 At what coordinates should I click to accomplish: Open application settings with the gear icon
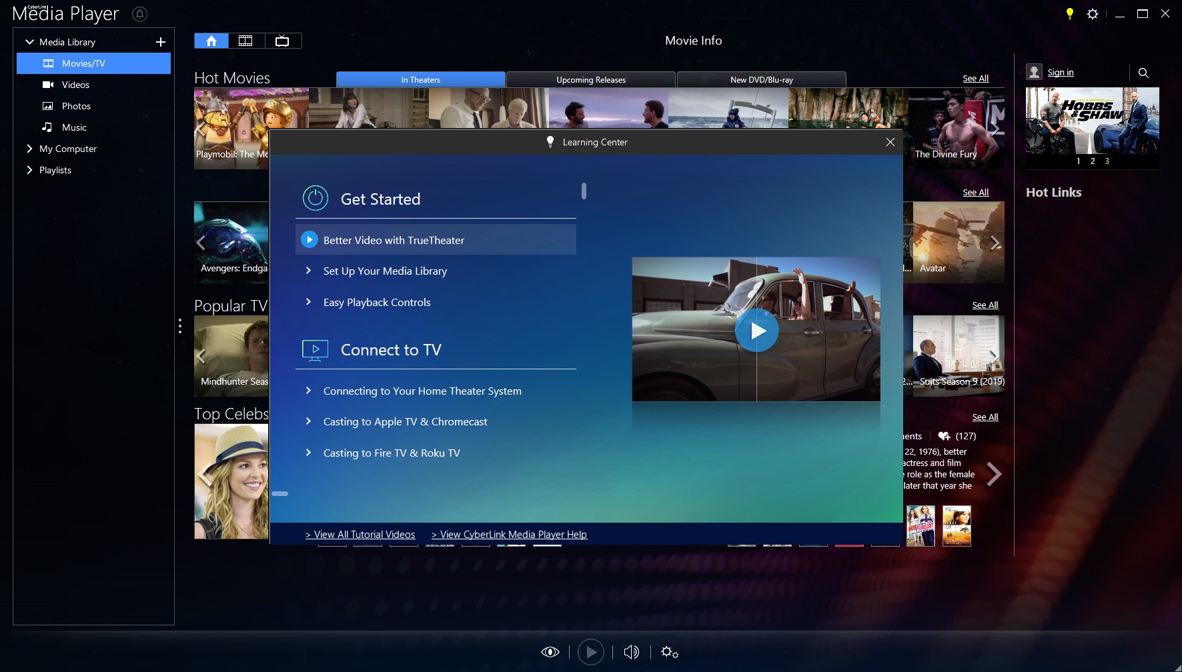pyautogui.click(x=1093, y=13)
